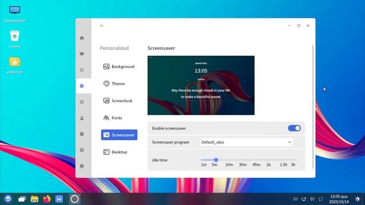Launch Firefox from the taskbar
Image resolution: width=365 pixels, height=205 pixels.
(x=47, y=199)
